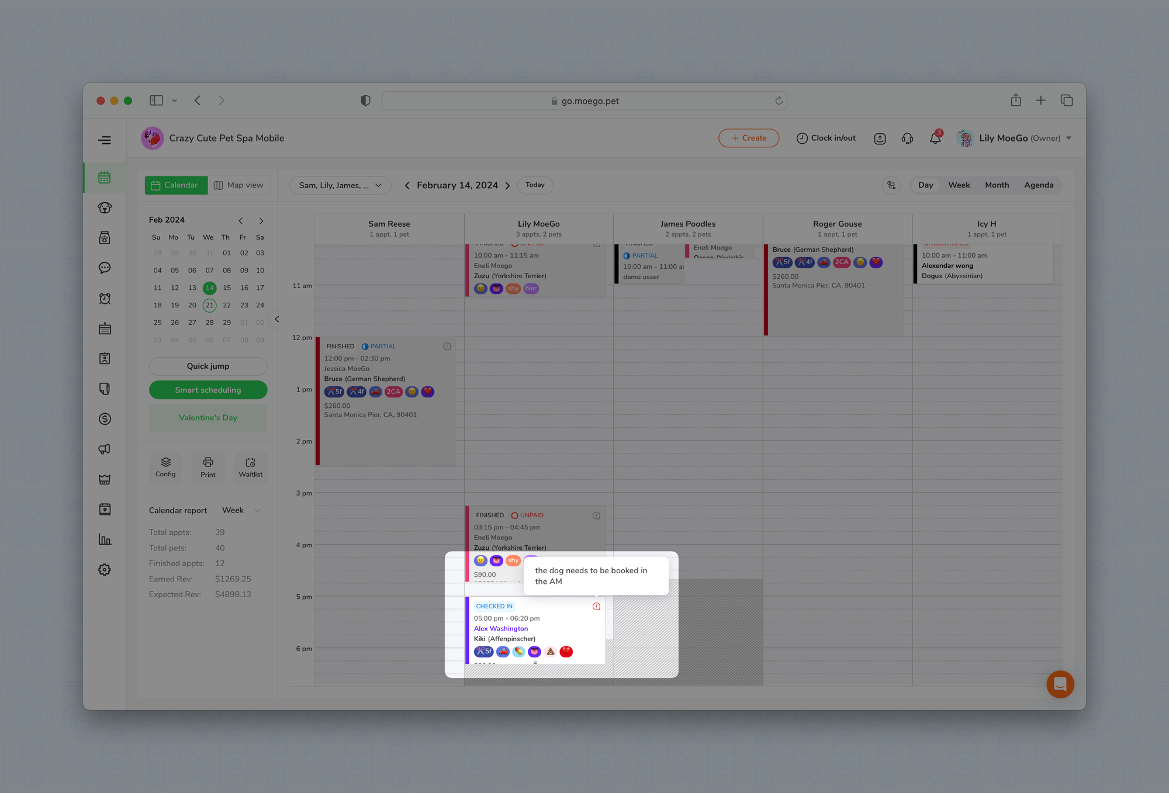Open the hamburger menu icon
Image resolution: width=1169 pixels, height=793 pixels.
pos(105,140)
